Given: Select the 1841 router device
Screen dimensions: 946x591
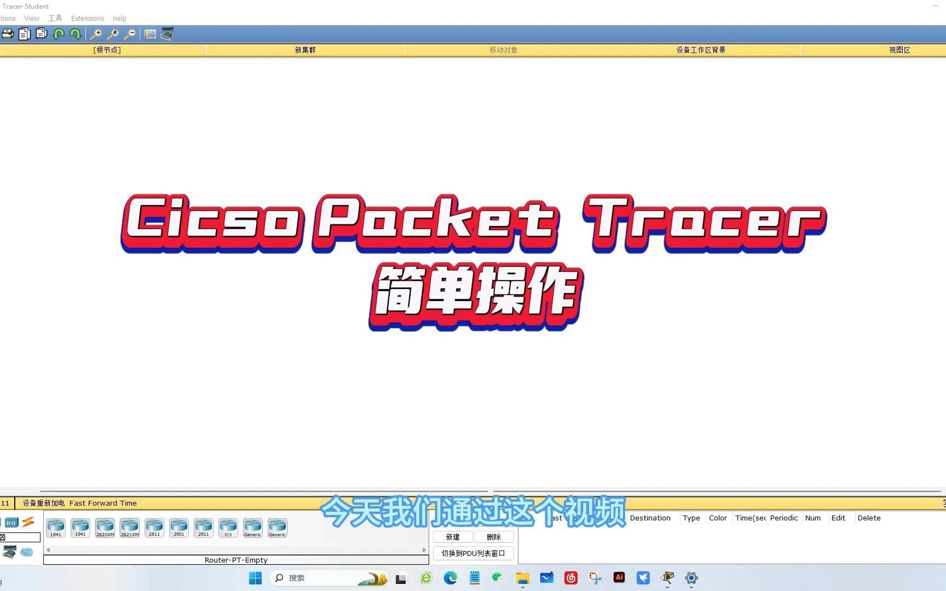Looking at the screenshot, I should point(56,528).
